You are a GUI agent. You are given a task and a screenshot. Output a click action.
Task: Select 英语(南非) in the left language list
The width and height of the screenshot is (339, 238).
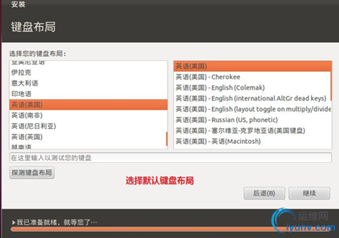[88, 115]
